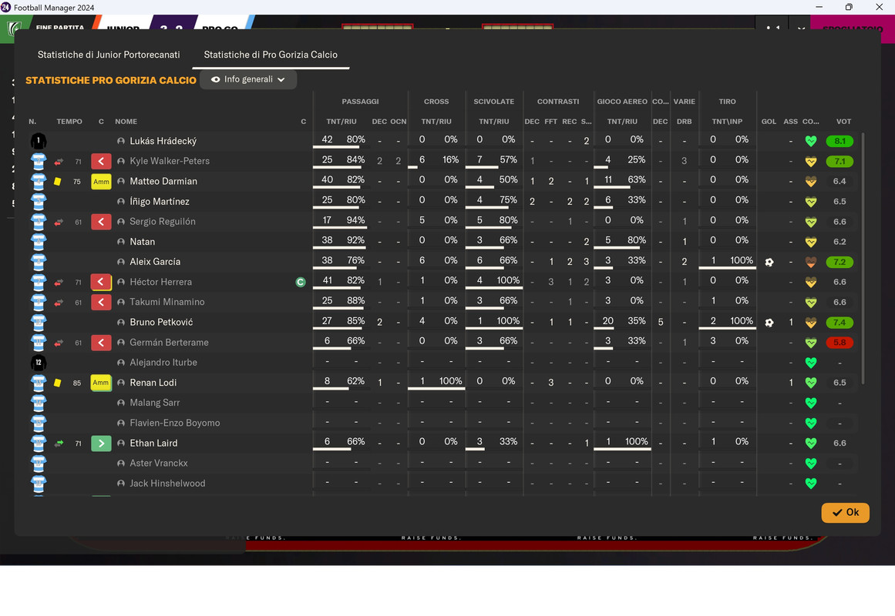
Task: Click the red 5.8 rating for Berterame
Action: pos(839,343)
